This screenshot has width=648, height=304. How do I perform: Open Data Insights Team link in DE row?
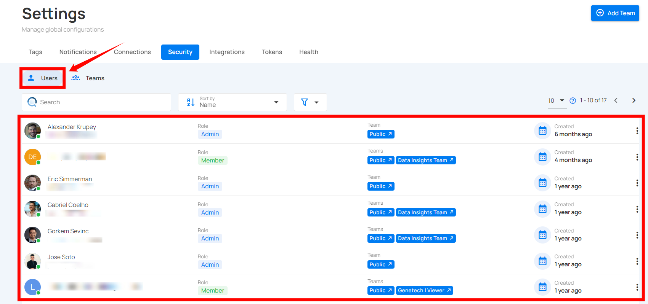426,160
